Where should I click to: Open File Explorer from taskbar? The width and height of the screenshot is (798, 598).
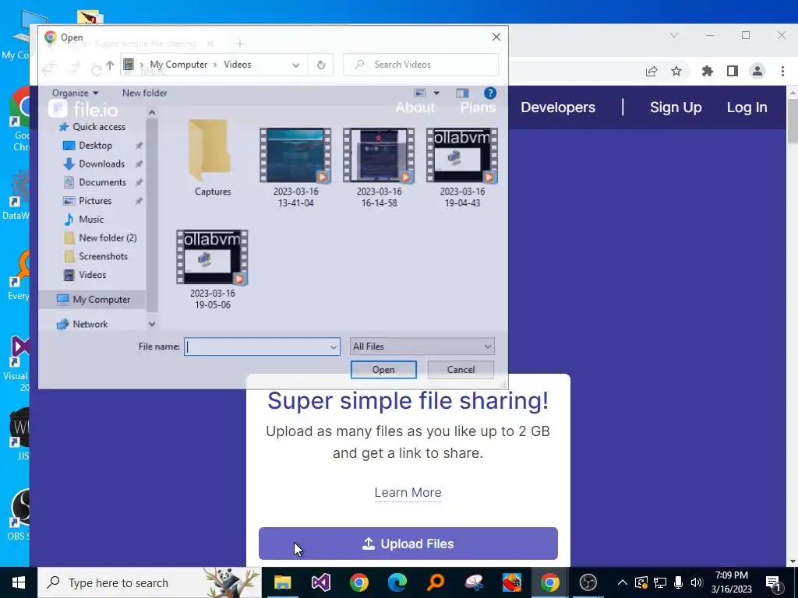click(x=282, y=582)
